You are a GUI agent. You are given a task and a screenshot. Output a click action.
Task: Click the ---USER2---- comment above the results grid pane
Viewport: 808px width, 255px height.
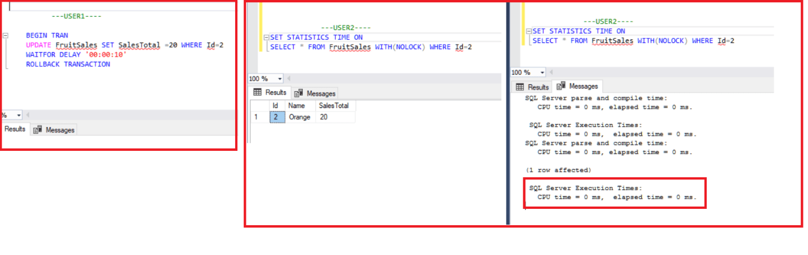[x=345, y=28]
